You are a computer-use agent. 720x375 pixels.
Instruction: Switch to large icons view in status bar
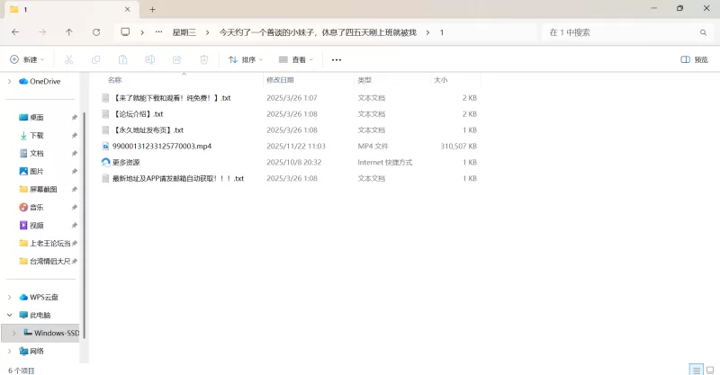(709, 369)
